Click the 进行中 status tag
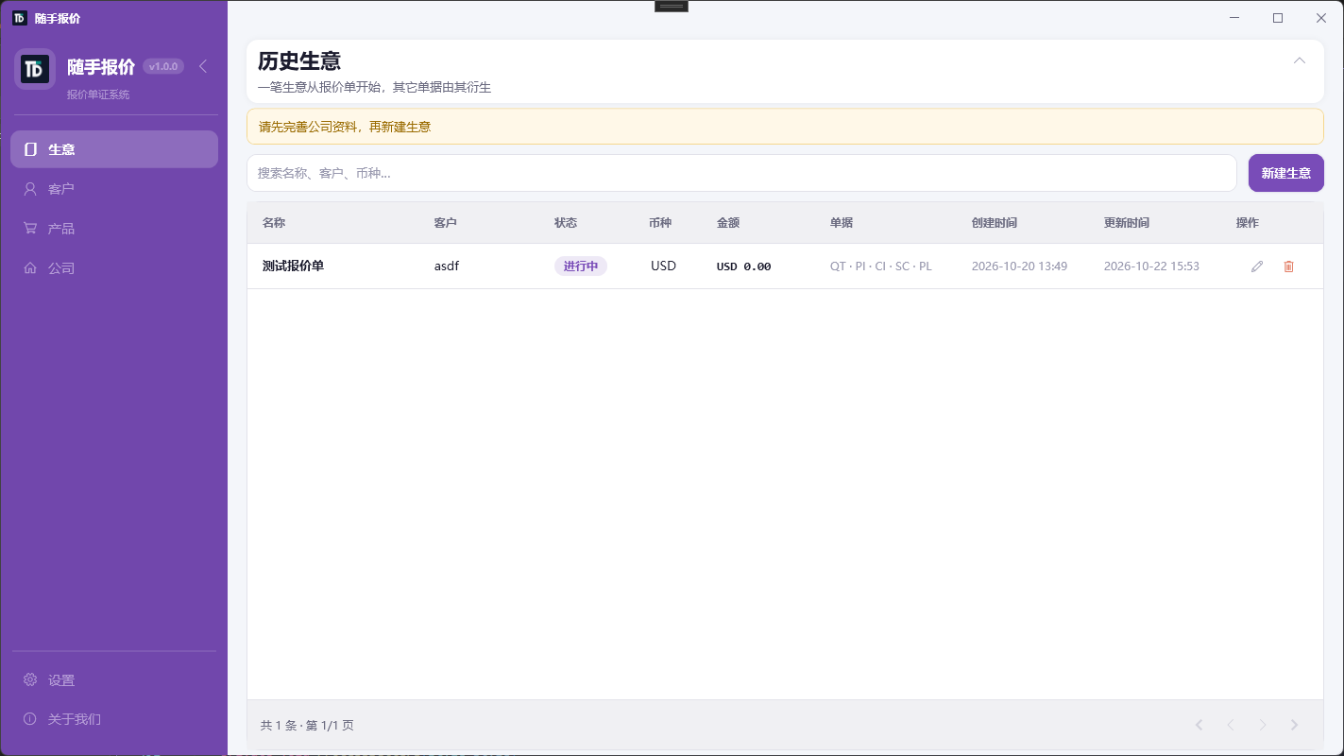Screen dimensions: 1344x756 (581, 266)
